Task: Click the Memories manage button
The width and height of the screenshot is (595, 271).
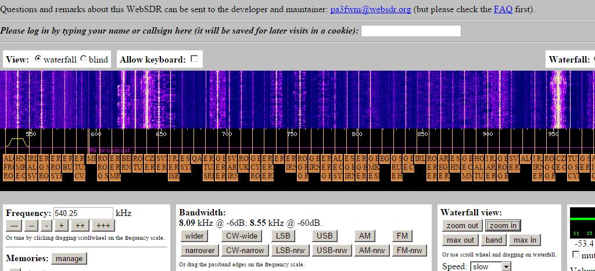Action: (x=69, y=258)
